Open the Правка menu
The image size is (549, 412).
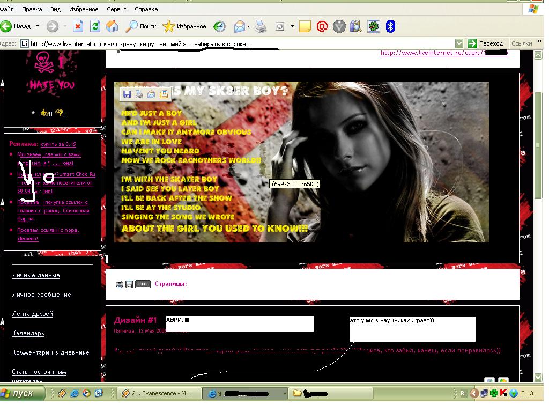click(x=32, y=9)
